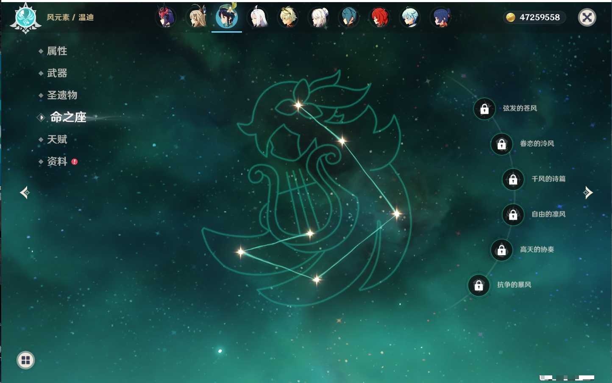612x383 pixels.
Task: Select the white-haired bun character portrait
Action: (x=319, y=17)
